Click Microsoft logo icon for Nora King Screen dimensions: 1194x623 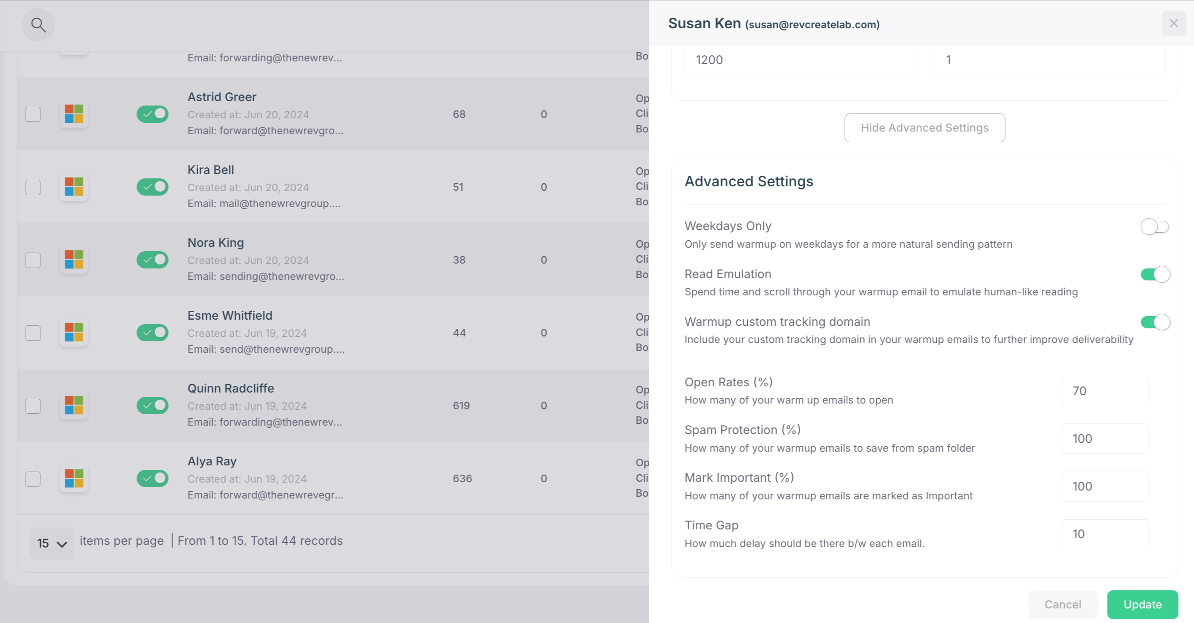pos(74,260)
